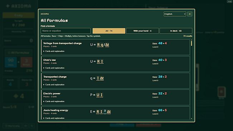This screenshot has height=131, width=233.
Task: Select the Transported charge formula title
Action: click(x=55, y=77)
